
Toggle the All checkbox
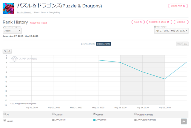pos(4,114)
